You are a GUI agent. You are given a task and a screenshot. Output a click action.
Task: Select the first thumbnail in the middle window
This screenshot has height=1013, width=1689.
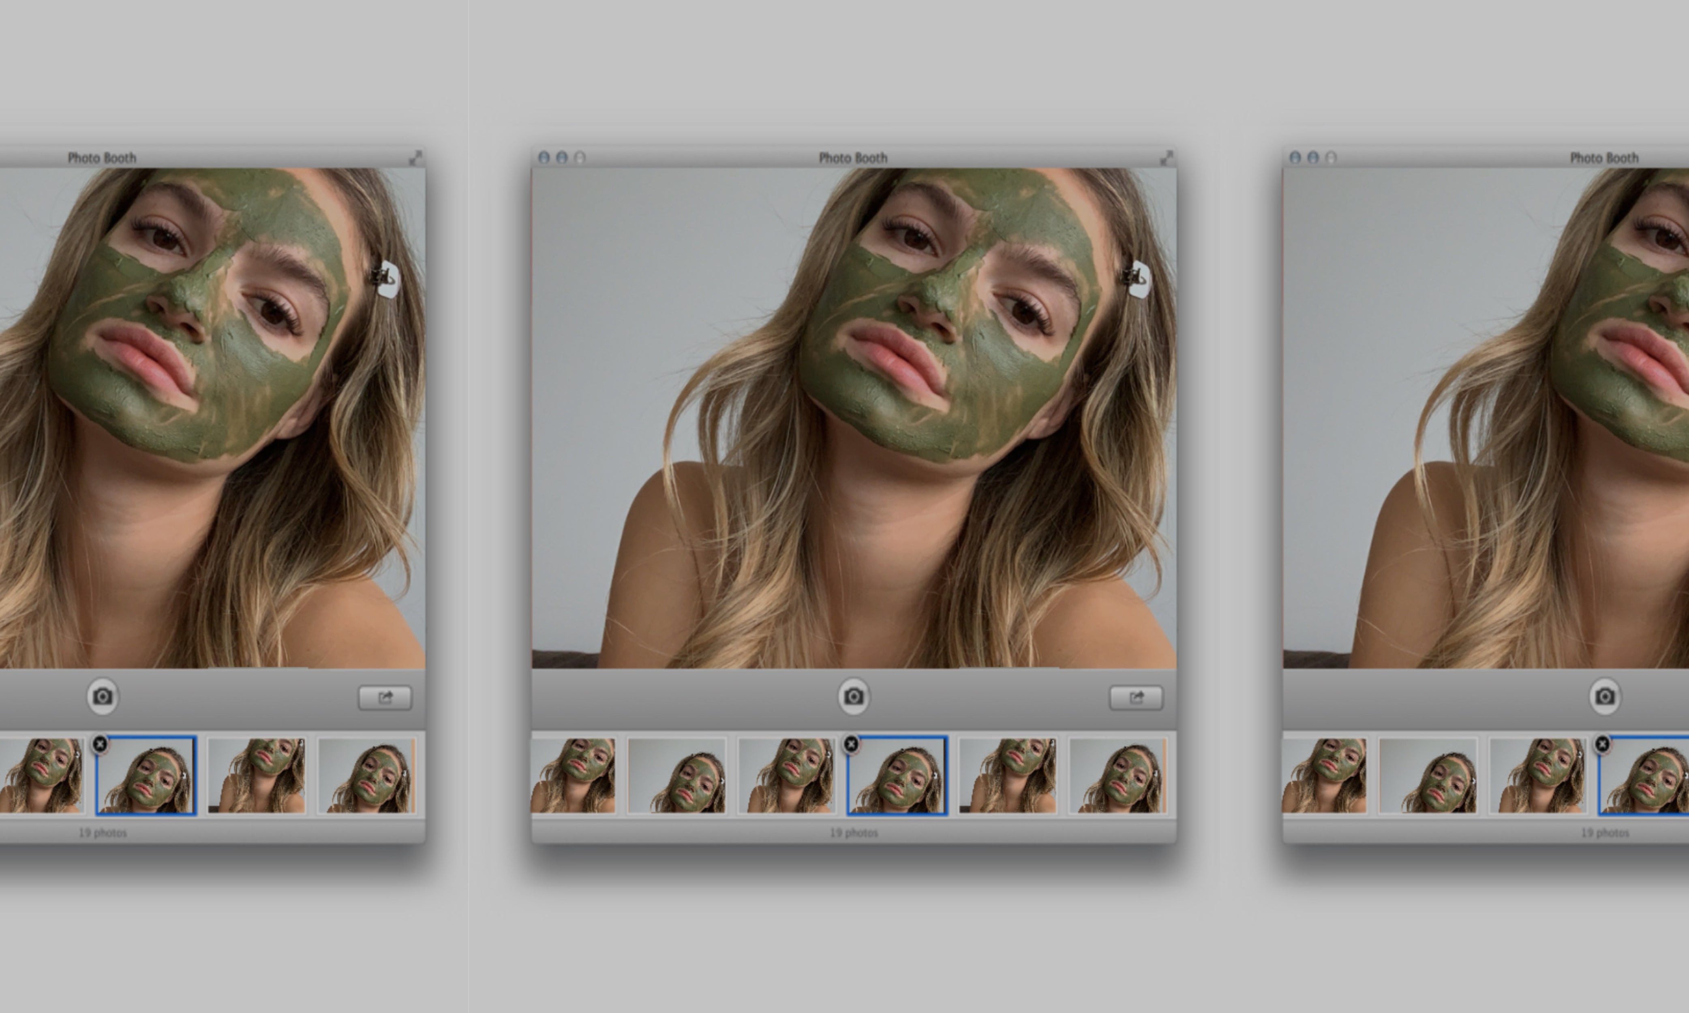(x=574, y=776)
